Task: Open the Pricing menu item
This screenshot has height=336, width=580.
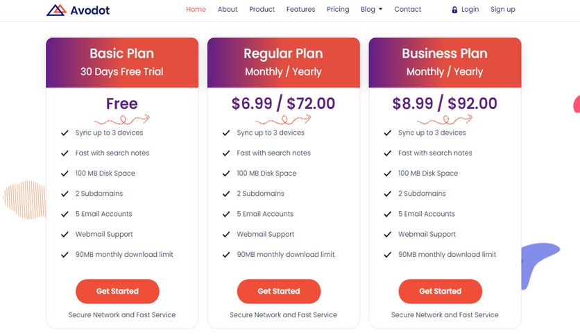Action: tap(338, 9)
